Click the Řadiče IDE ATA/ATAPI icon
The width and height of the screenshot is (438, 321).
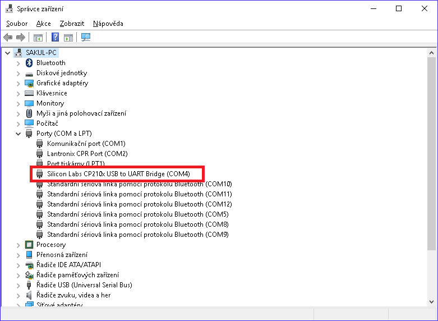29,265
